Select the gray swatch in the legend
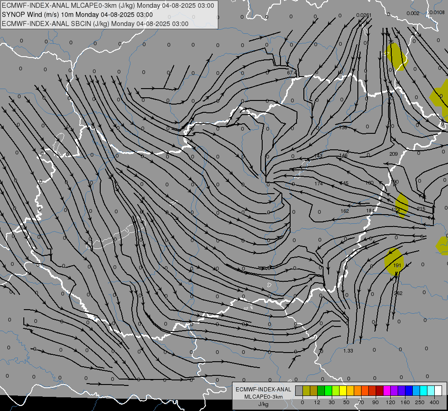 299,391
